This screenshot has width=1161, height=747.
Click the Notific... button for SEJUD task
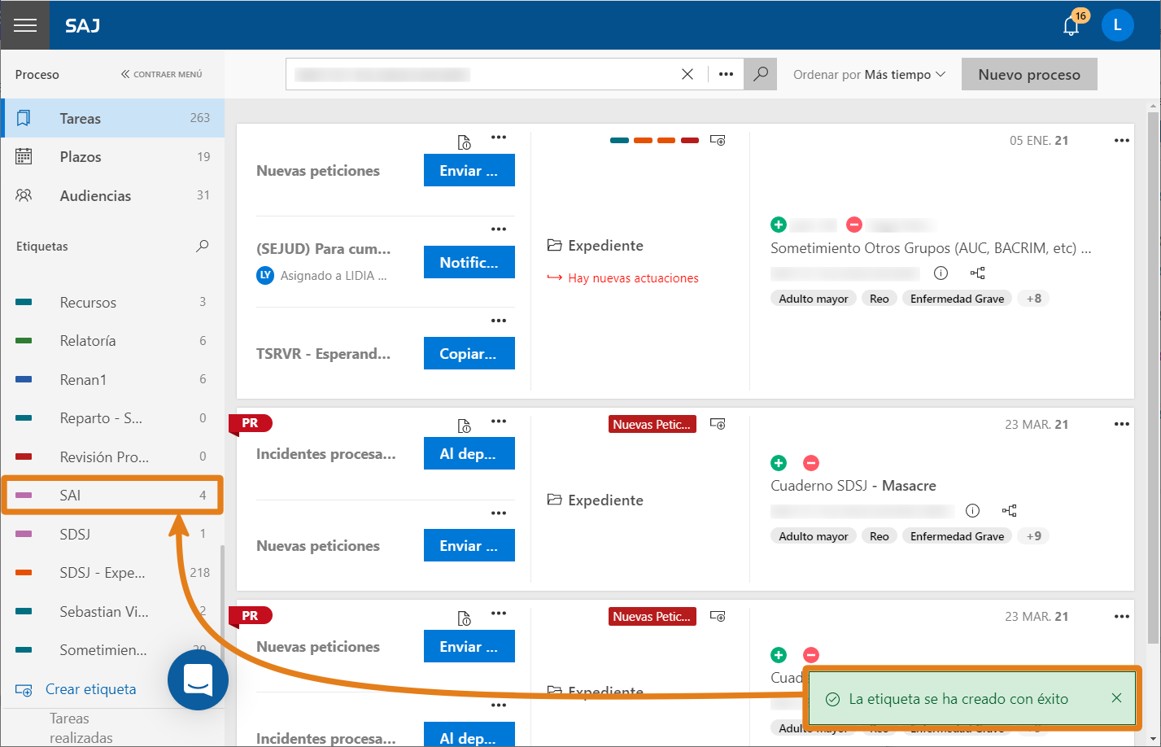click(x=469, y=262)
